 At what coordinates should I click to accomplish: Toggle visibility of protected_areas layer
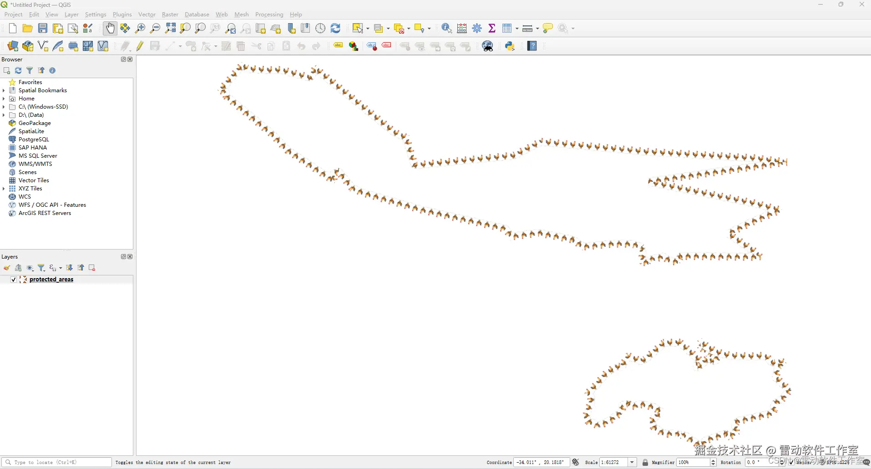[x=14, y=279]
